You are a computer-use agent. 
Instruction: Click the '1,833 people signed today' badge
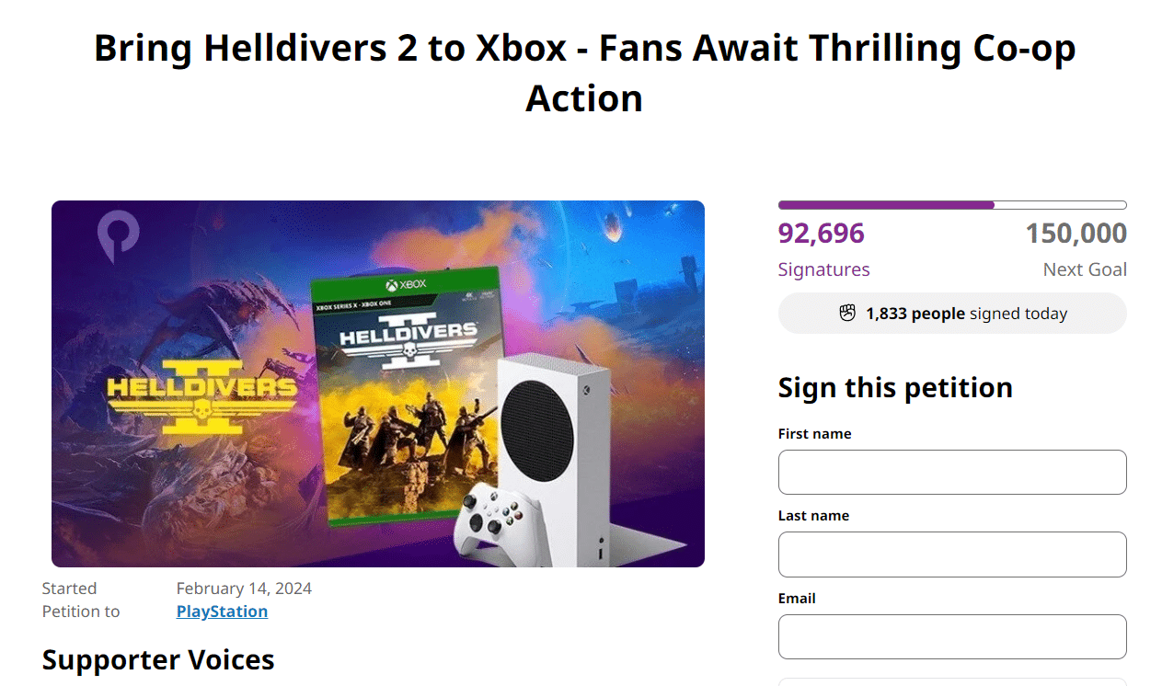click(x=952, y=313)
